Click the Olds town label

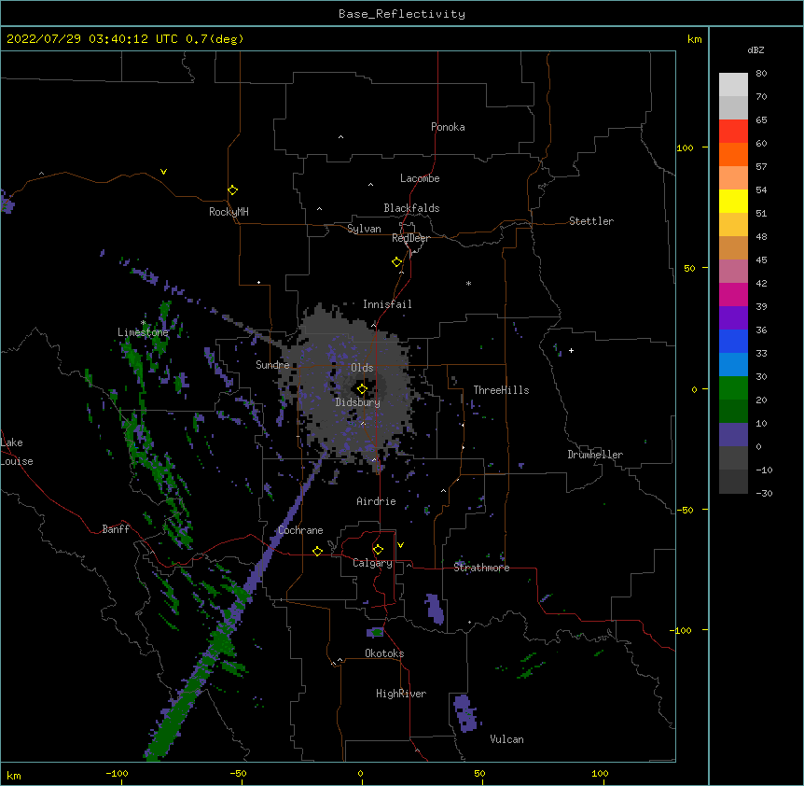(362, 368)
